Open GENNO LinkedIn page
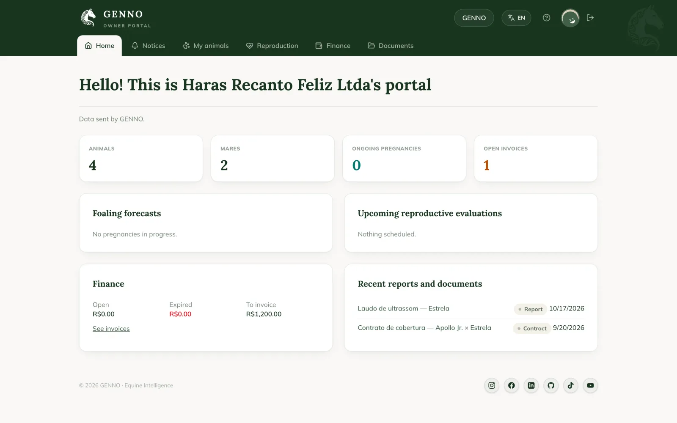This screenshot has width=677, height=423. (x=531, y=385)
